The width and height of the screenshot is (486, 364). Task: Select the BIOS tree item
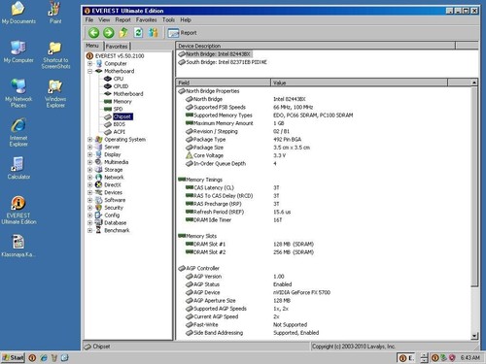click(x=119, y=124)
